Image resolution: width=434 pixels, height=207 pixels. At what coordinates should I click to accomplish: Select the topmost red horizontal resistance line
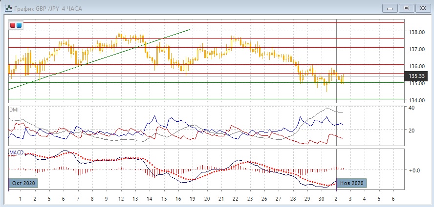click(x=195, y=22)
